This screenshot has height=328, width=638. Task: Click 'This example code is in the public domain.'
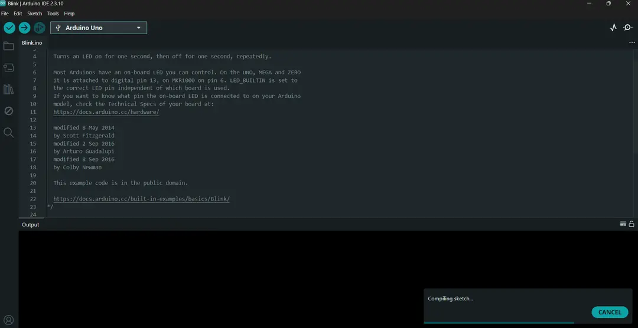click(x=121, y=183)
